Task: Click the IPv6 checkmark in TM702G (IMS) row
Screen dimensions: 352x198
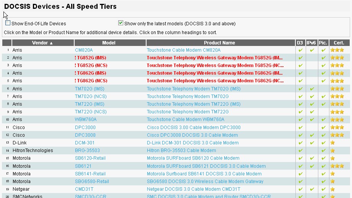Action: pos(312,89)
